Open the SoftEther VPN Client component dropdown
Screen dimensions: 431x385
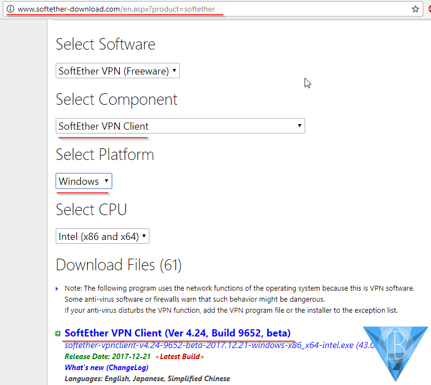[x=180, y=126]
